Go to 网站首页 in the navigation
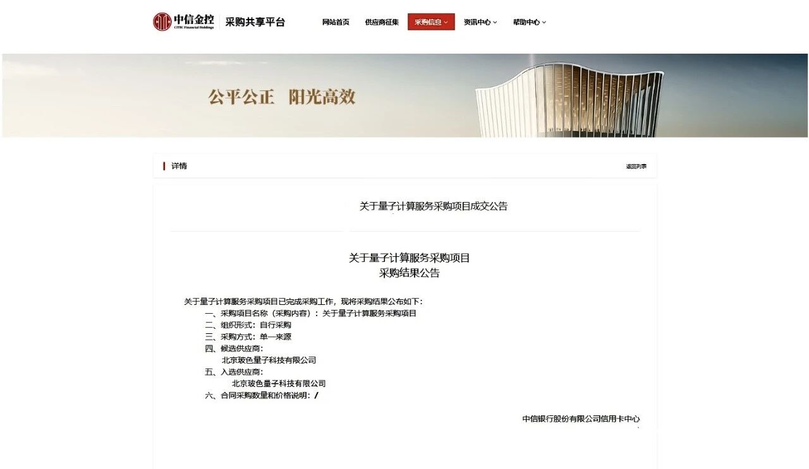The height and width of the screenshot is (469, 809). (336, 22)
